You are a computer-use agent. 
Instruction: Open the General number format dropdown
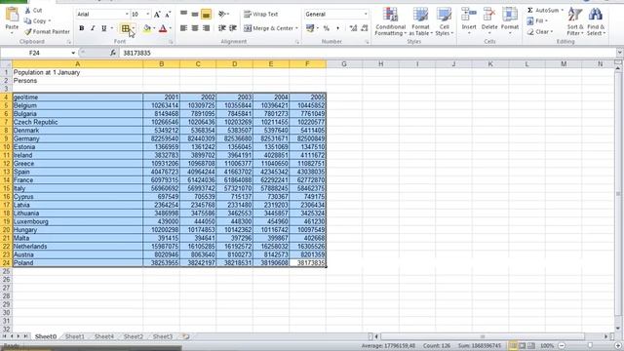click(366, 15)
